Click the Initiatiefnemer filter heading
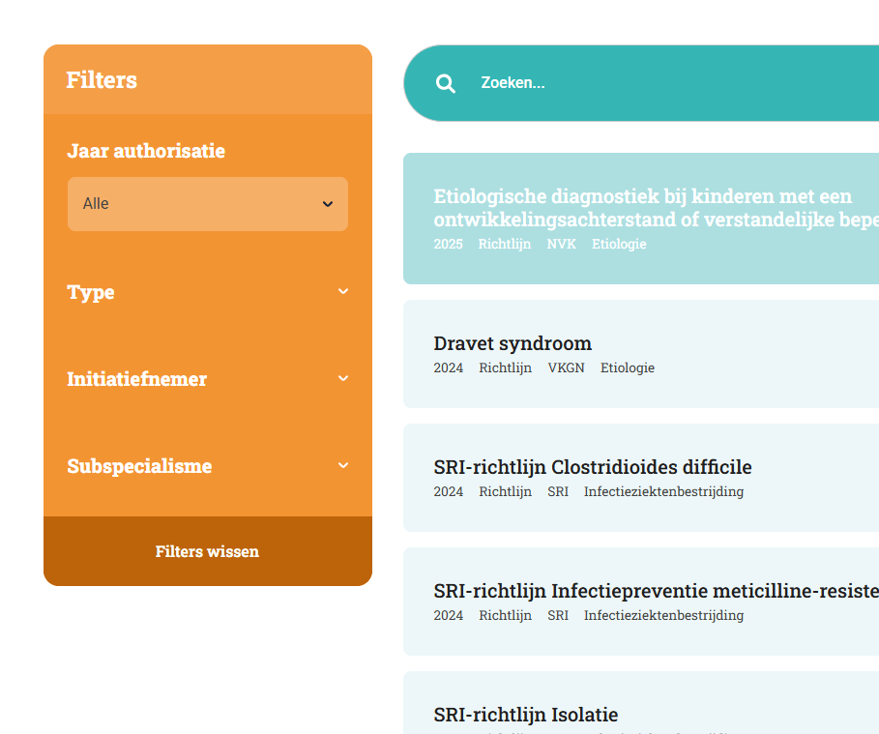Screen dimensions: 879x734 pos(136,379)
